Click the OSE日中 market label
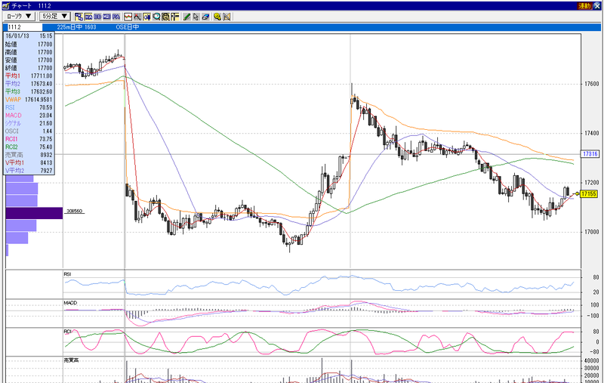The width and height of the screenshot is (604, 383). tap(127, 27)
